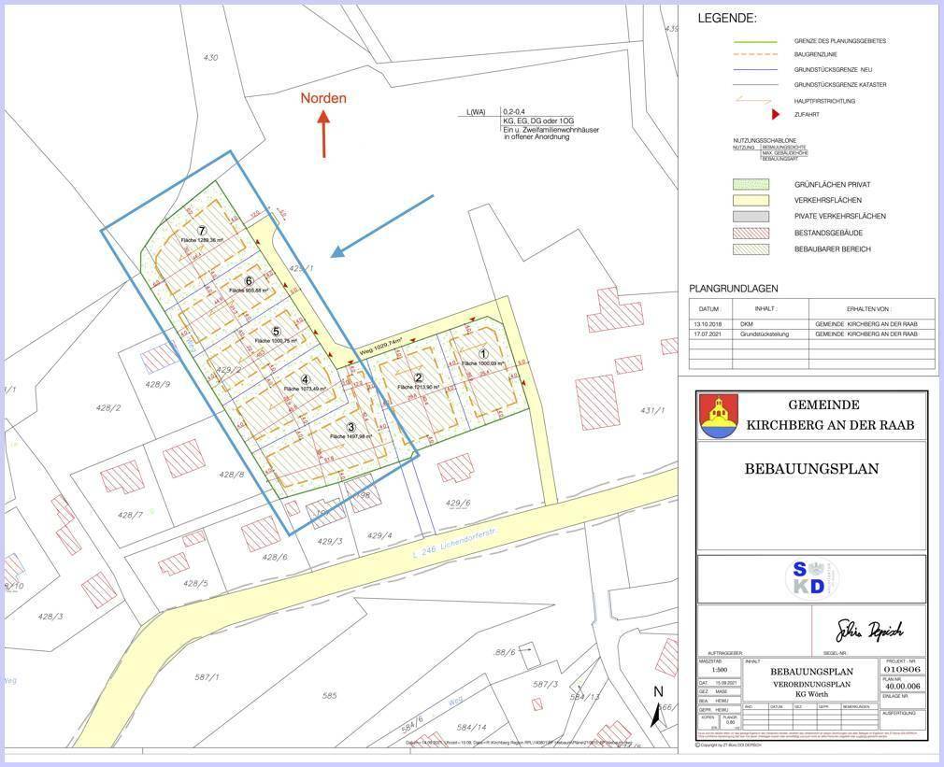Click the 'KG Wörth' text
The height and width of the screenshot is (767, 944).
(811, 694)
